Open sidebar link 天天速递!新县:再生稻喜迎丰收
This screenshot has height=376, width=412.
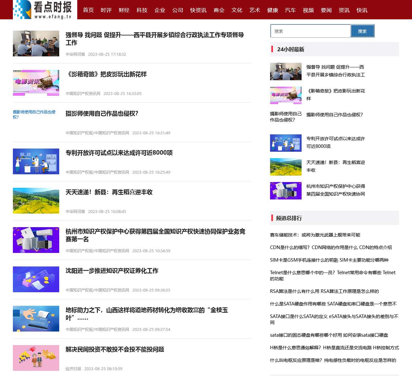coord(336,166)
